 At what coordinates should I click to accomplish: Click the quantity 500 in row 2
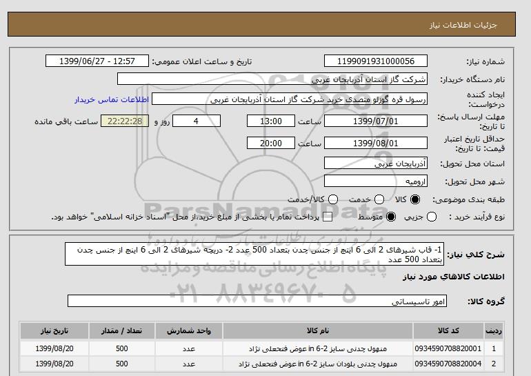[x=121, y=364]
